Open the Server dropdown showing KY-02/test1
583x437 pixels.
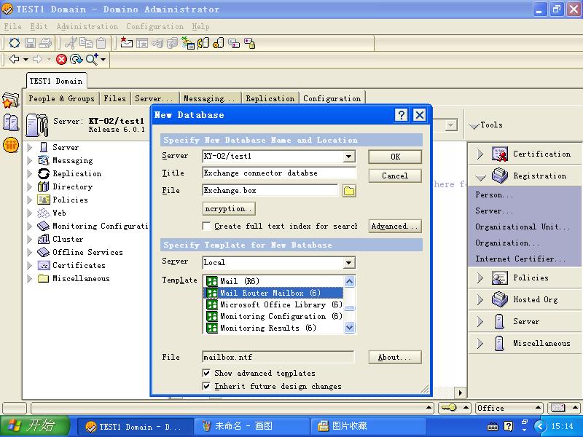(x=349, y=157)
